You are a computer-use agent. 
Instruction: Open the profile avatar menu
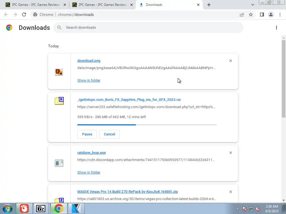point(271,14)
